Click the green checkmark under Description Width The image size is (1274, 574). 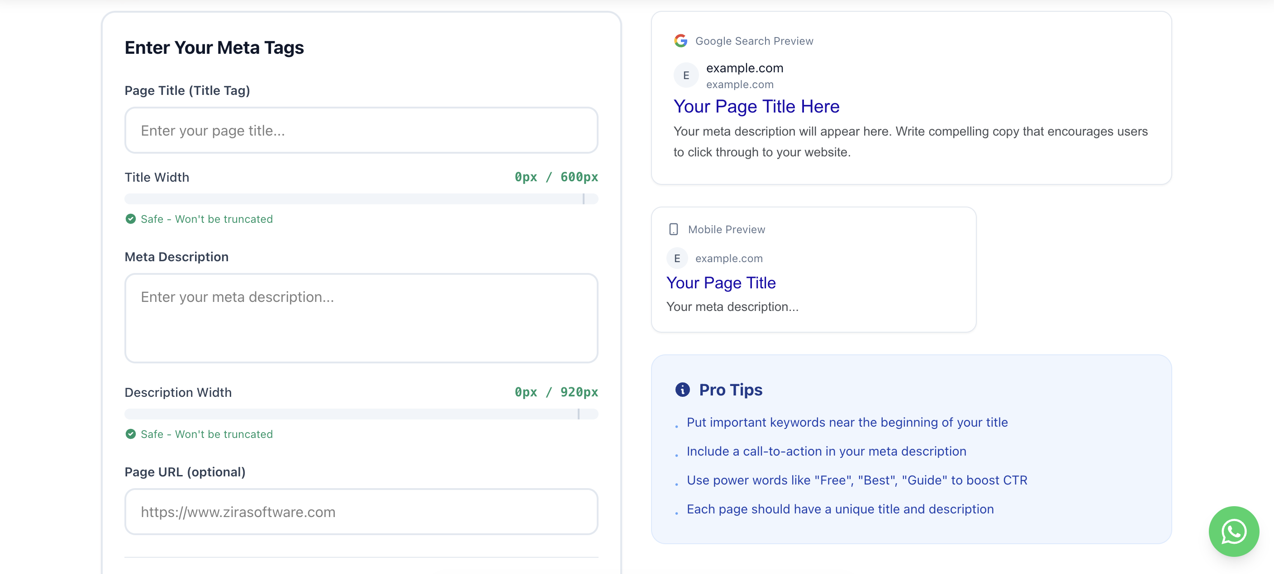click(x=130, y=434)
